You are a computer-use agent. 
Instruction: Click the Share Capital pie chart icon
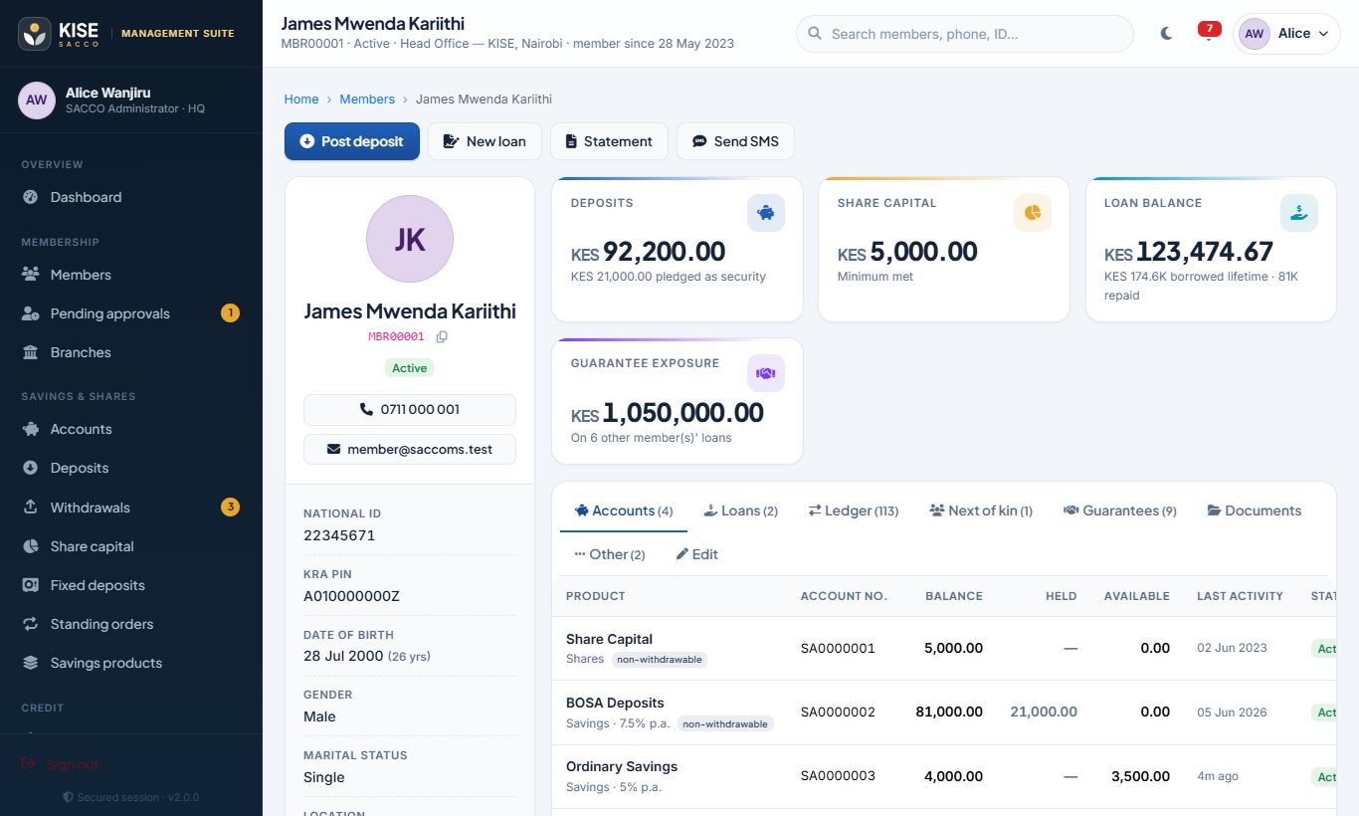pyautogui.click(x=1033, y=213)
